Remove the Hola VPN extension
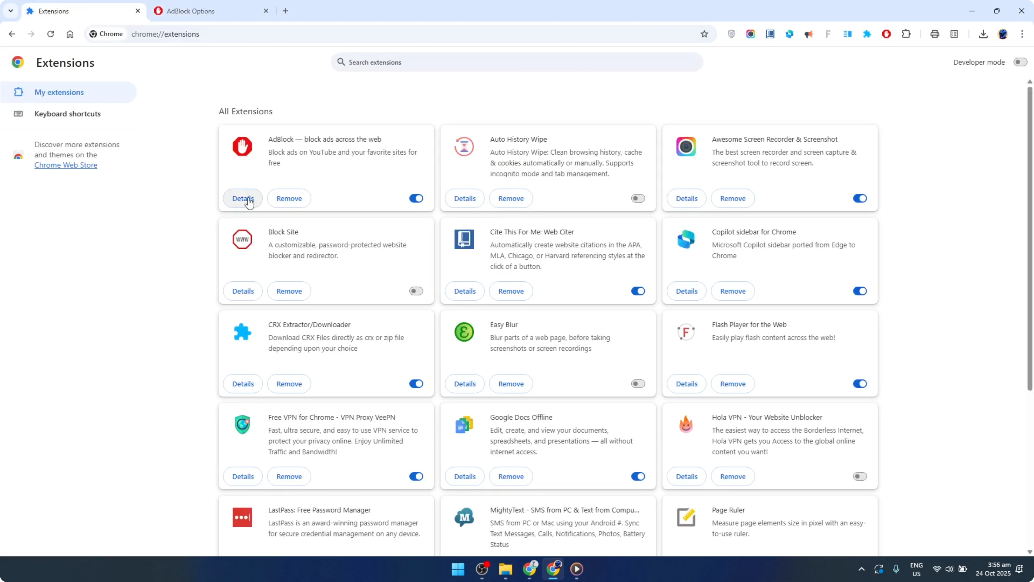 [733, 476]
